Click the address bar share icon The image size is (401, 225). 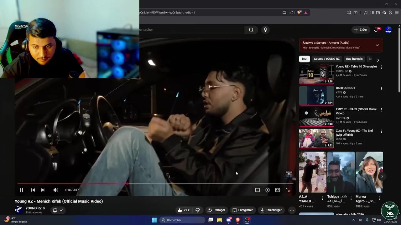click(291, 12)
